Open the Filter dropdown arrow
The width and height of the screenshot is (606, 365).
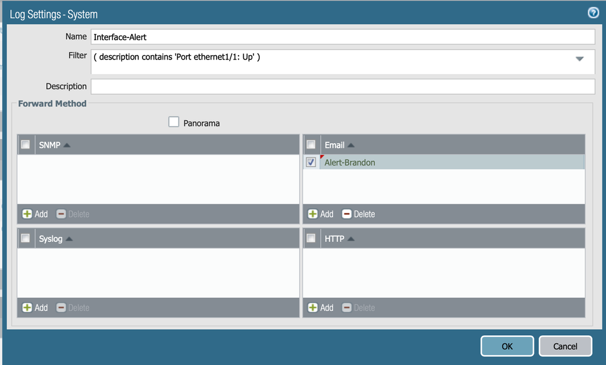[579, 59]
